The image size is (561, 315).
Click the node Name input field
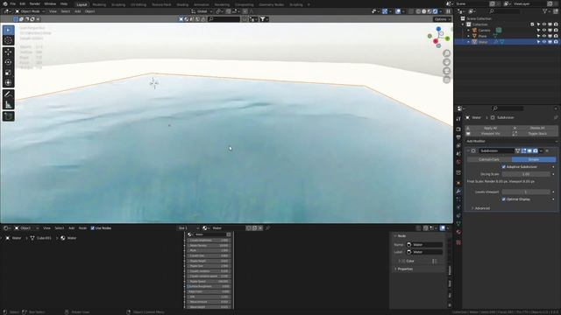[x=424, y=245]
